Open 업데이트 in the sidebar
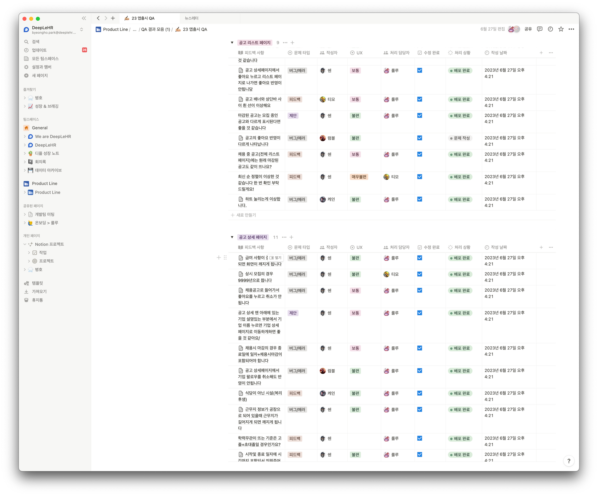 tap(39, 50)
